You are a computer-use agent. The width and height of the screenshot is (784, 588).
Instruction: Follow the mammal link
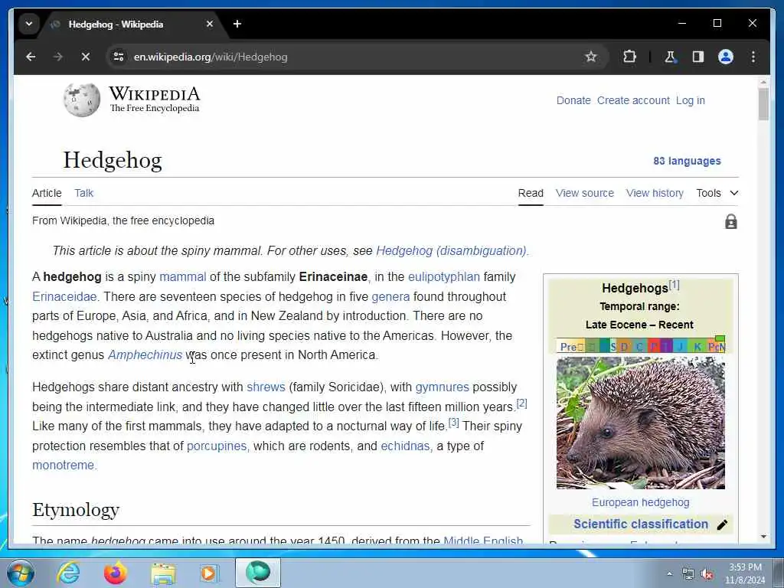[x=182, y=276]
